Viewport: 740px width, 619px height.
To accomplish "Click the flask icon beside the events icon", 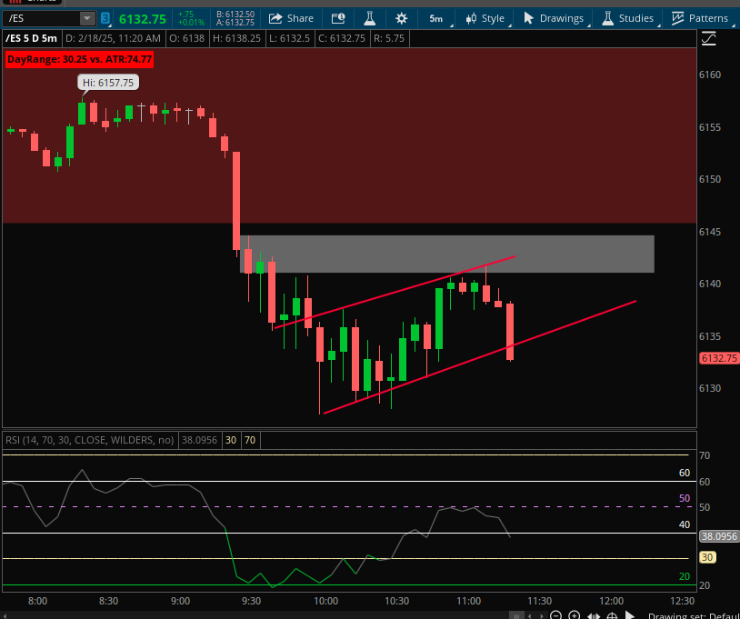I will click(369, 18).
